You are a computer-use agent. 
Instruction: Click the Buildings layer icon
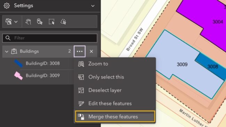pyautogui.click(x=14, y=51)
